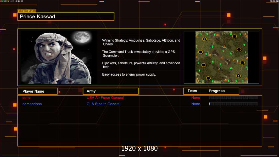
Task: Click comandoos' loading progress bar
Action: (x=233, y=104)
